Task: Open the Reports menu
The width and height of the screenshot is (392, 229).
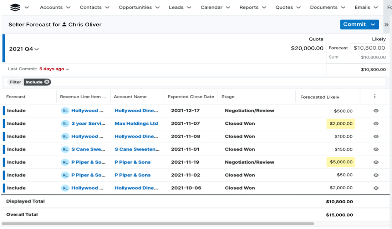Action: pos(253,7)
